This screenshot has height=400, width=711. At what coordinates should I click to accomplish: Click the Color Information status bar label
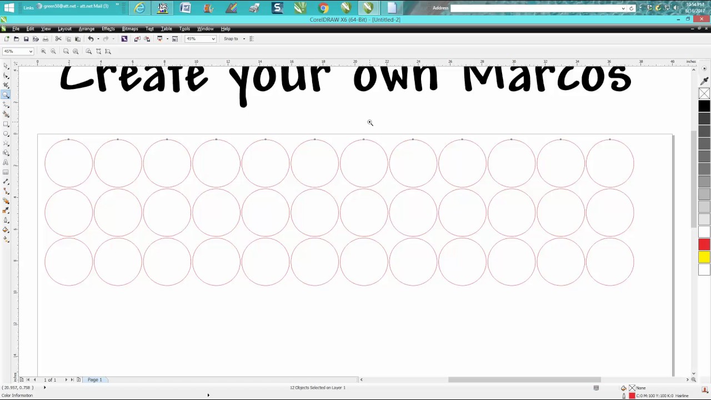pos(18,396)
